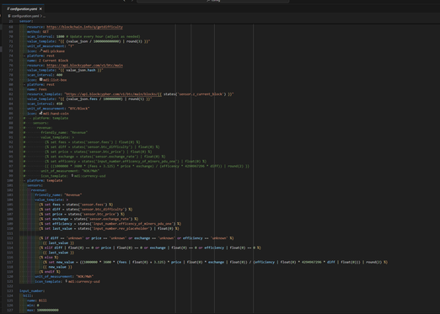
Task: Click 'sensors:' on line 101
Action: click(x=35, y=185)
